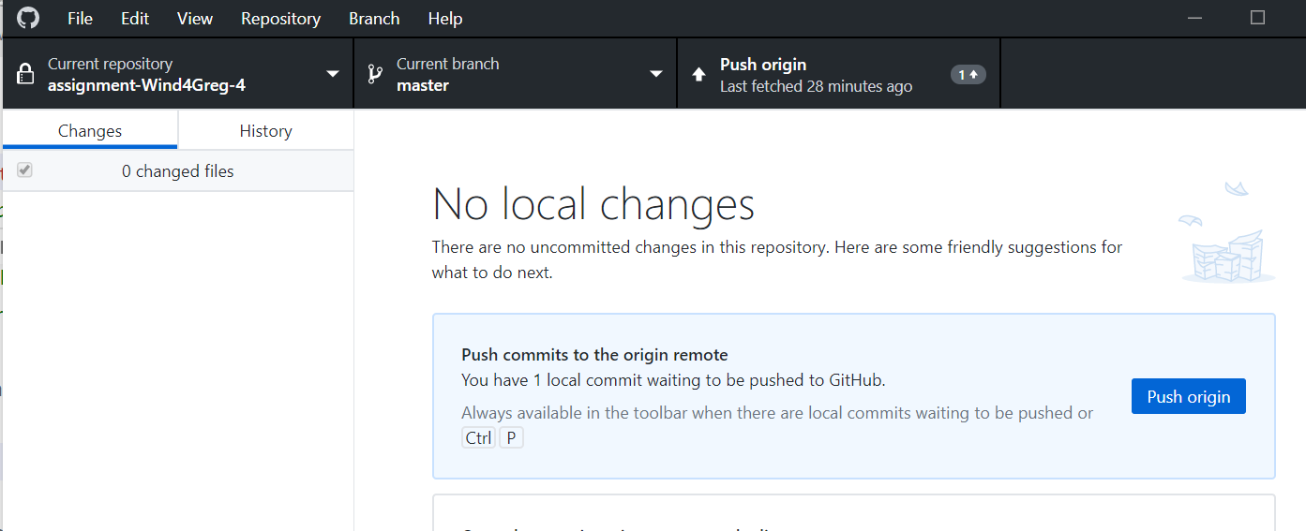Expand the Current branch dropdown arrow

pyautogui.click(x=655, y=75)
